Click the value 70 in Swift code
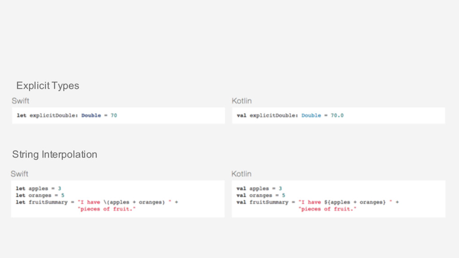459x258 pixels. point(114,116)
